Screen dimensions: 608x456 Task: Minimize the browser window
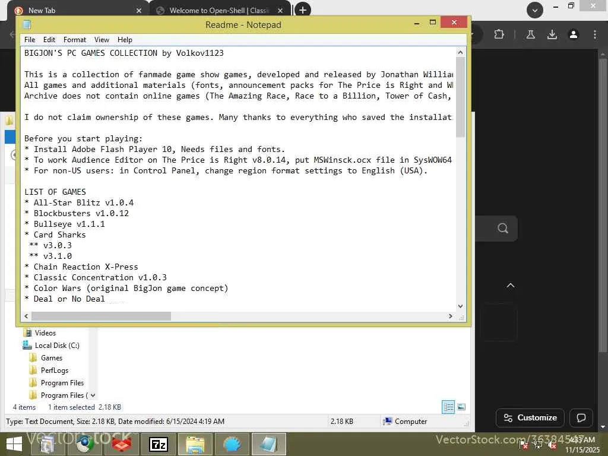(556, 6)
